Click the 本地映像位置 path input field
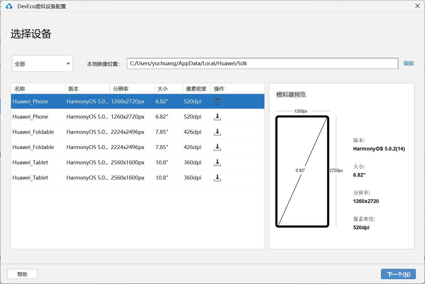This screenshot has height=284, width=425. (x=262, y=64)
